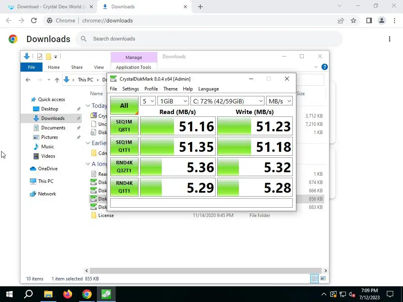Image resolution: width=403 pixels, height=302 pixels.
Task: Collapse the A long time ago group
Action: (88, 164)
